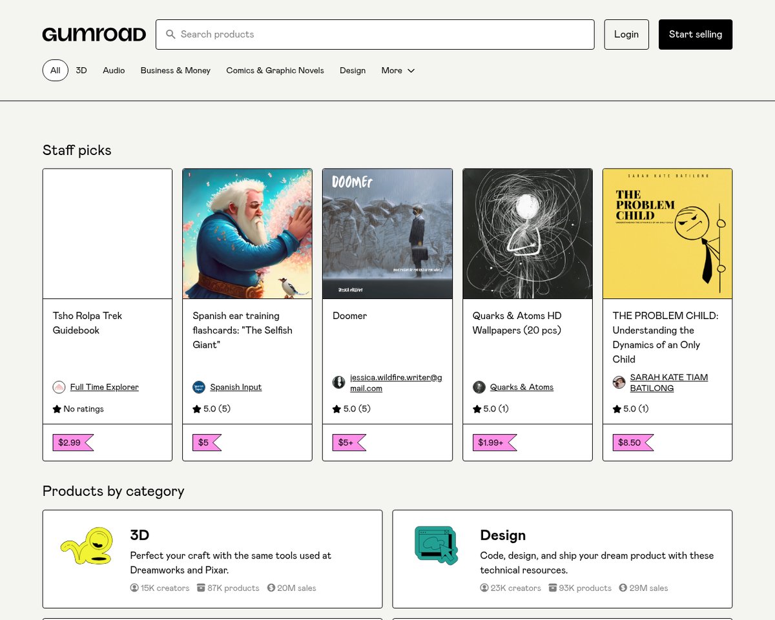Viewport: 775px width, 620px height.
Task: Open Quarks & Atoms wallpapers cover image
Action: tap(528, 234)
